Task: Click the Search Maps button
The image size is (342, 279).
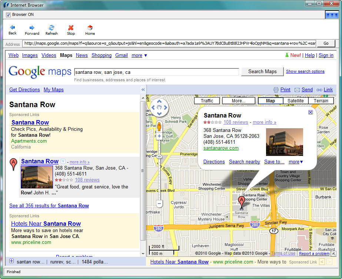Action: pyautogui.click(x=262, y=72)
